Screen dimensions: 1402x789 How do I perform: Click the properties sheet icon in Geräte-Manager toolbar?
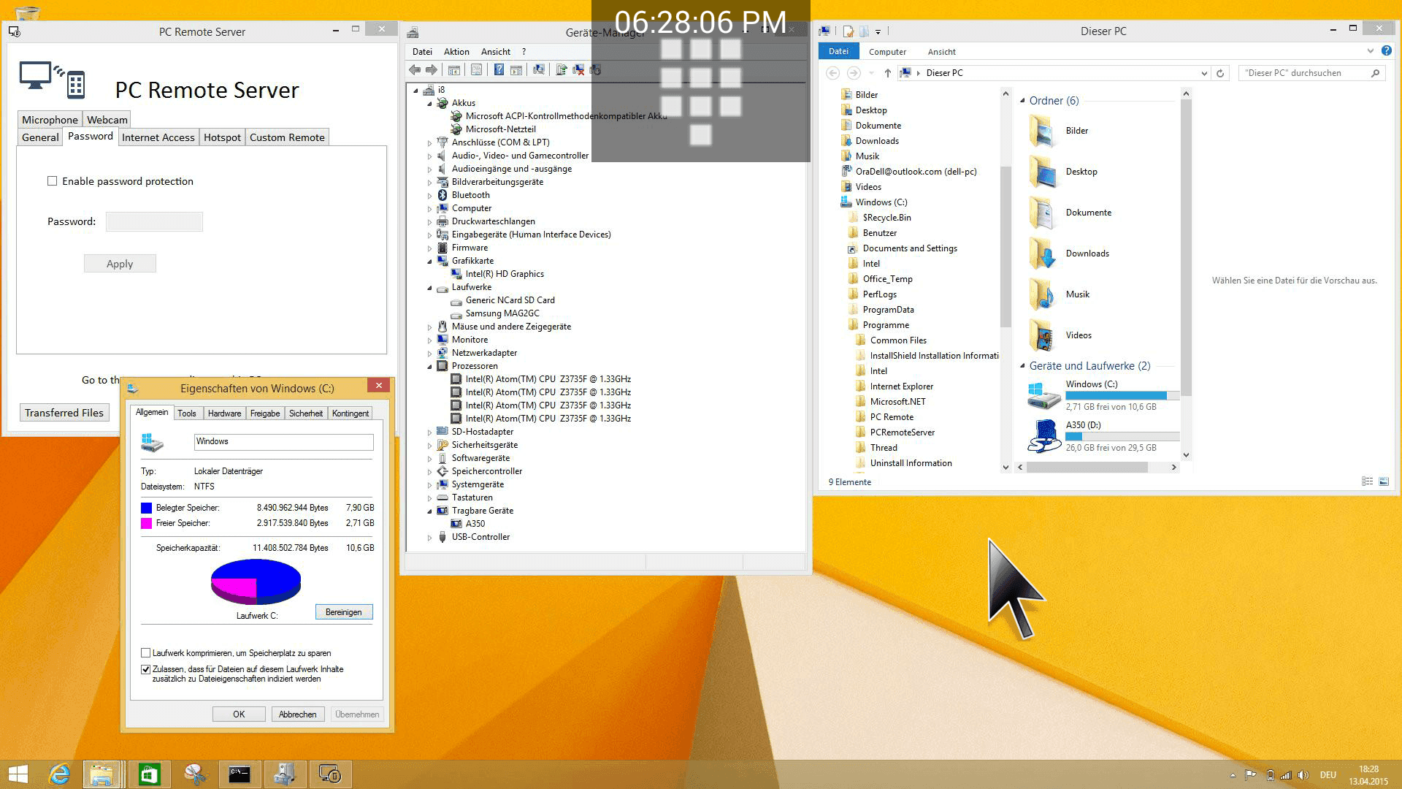coord(476,70)
